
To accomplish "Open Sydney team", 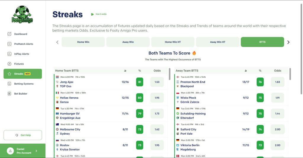I will click(x=65, y=134).
